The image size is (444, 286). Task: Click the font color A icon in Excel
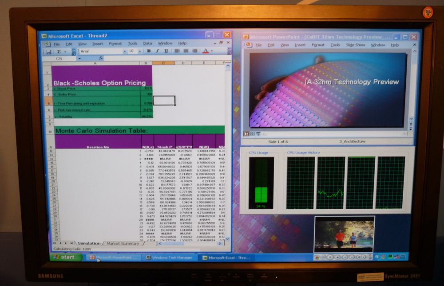click(206, 51)
